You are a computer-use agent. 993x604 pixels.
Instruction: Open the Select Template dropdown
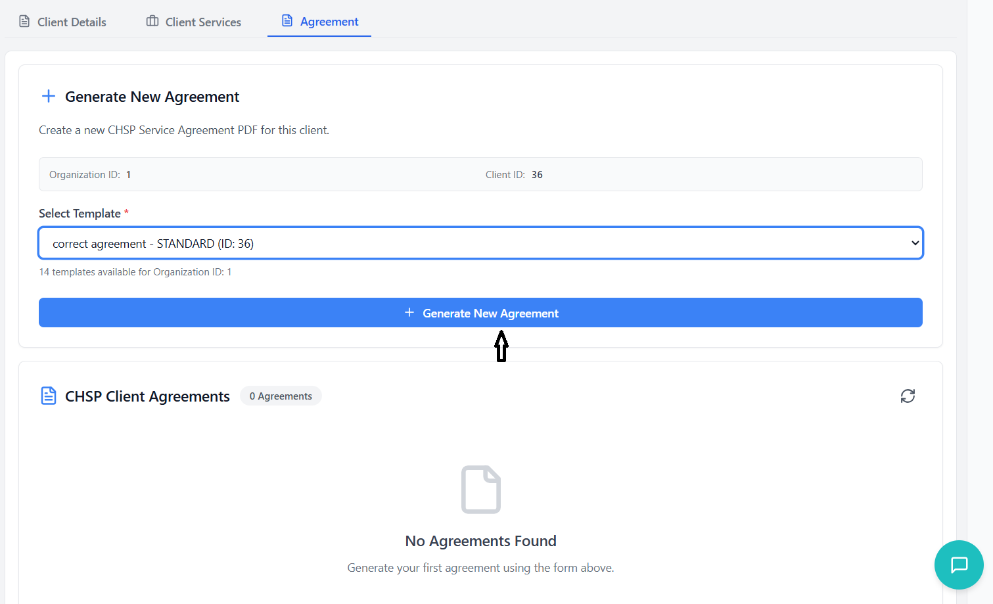480,243
